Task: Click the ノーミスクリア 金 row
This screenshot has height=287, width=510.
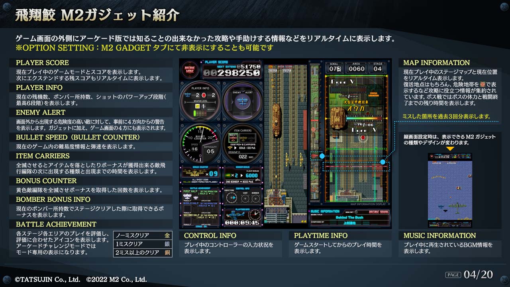Action: 143,235
